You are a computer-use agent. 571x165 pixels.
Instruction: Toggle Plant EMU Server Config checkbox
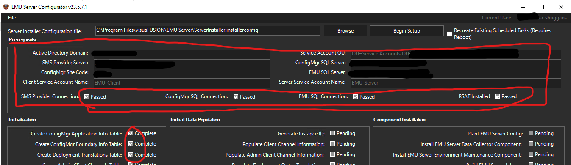(531, 133)
